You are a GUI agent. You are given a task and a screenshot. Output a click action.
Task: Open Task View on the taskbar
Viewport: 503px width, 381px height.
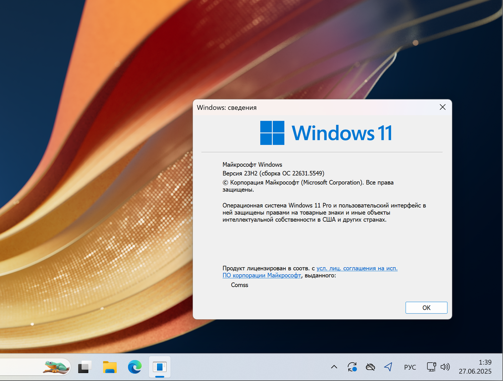(84, 367)
